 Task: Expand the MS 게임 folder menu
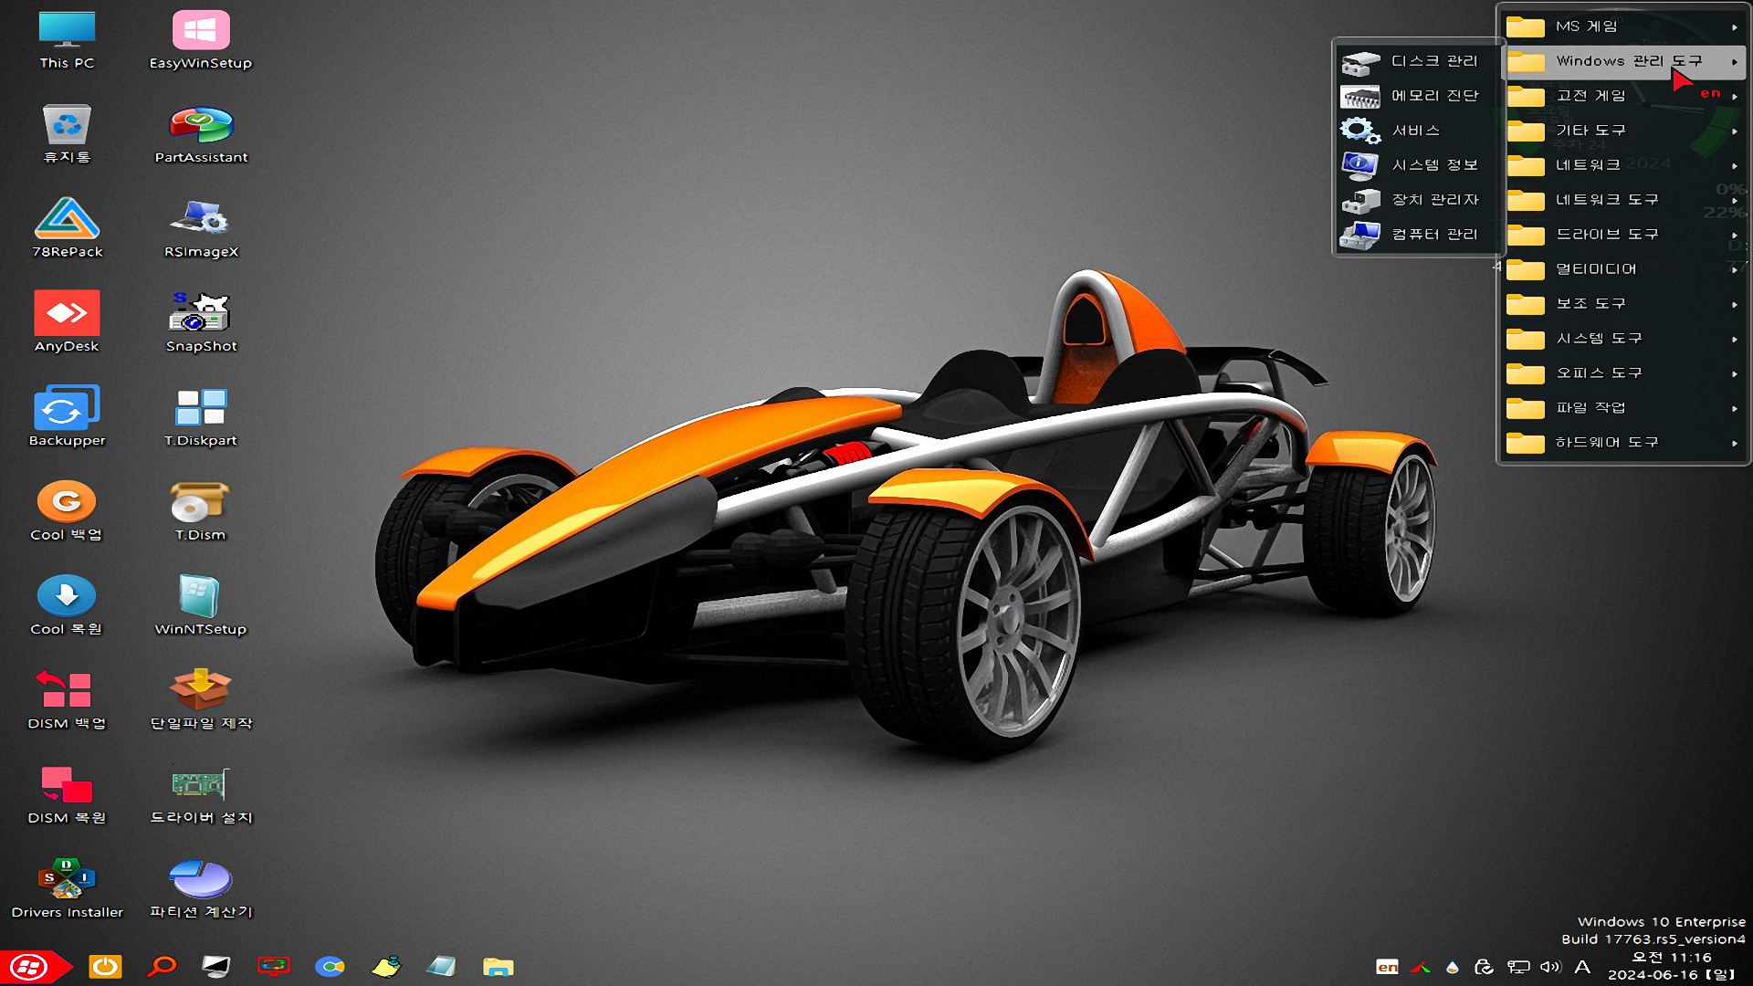(1623, 26)
